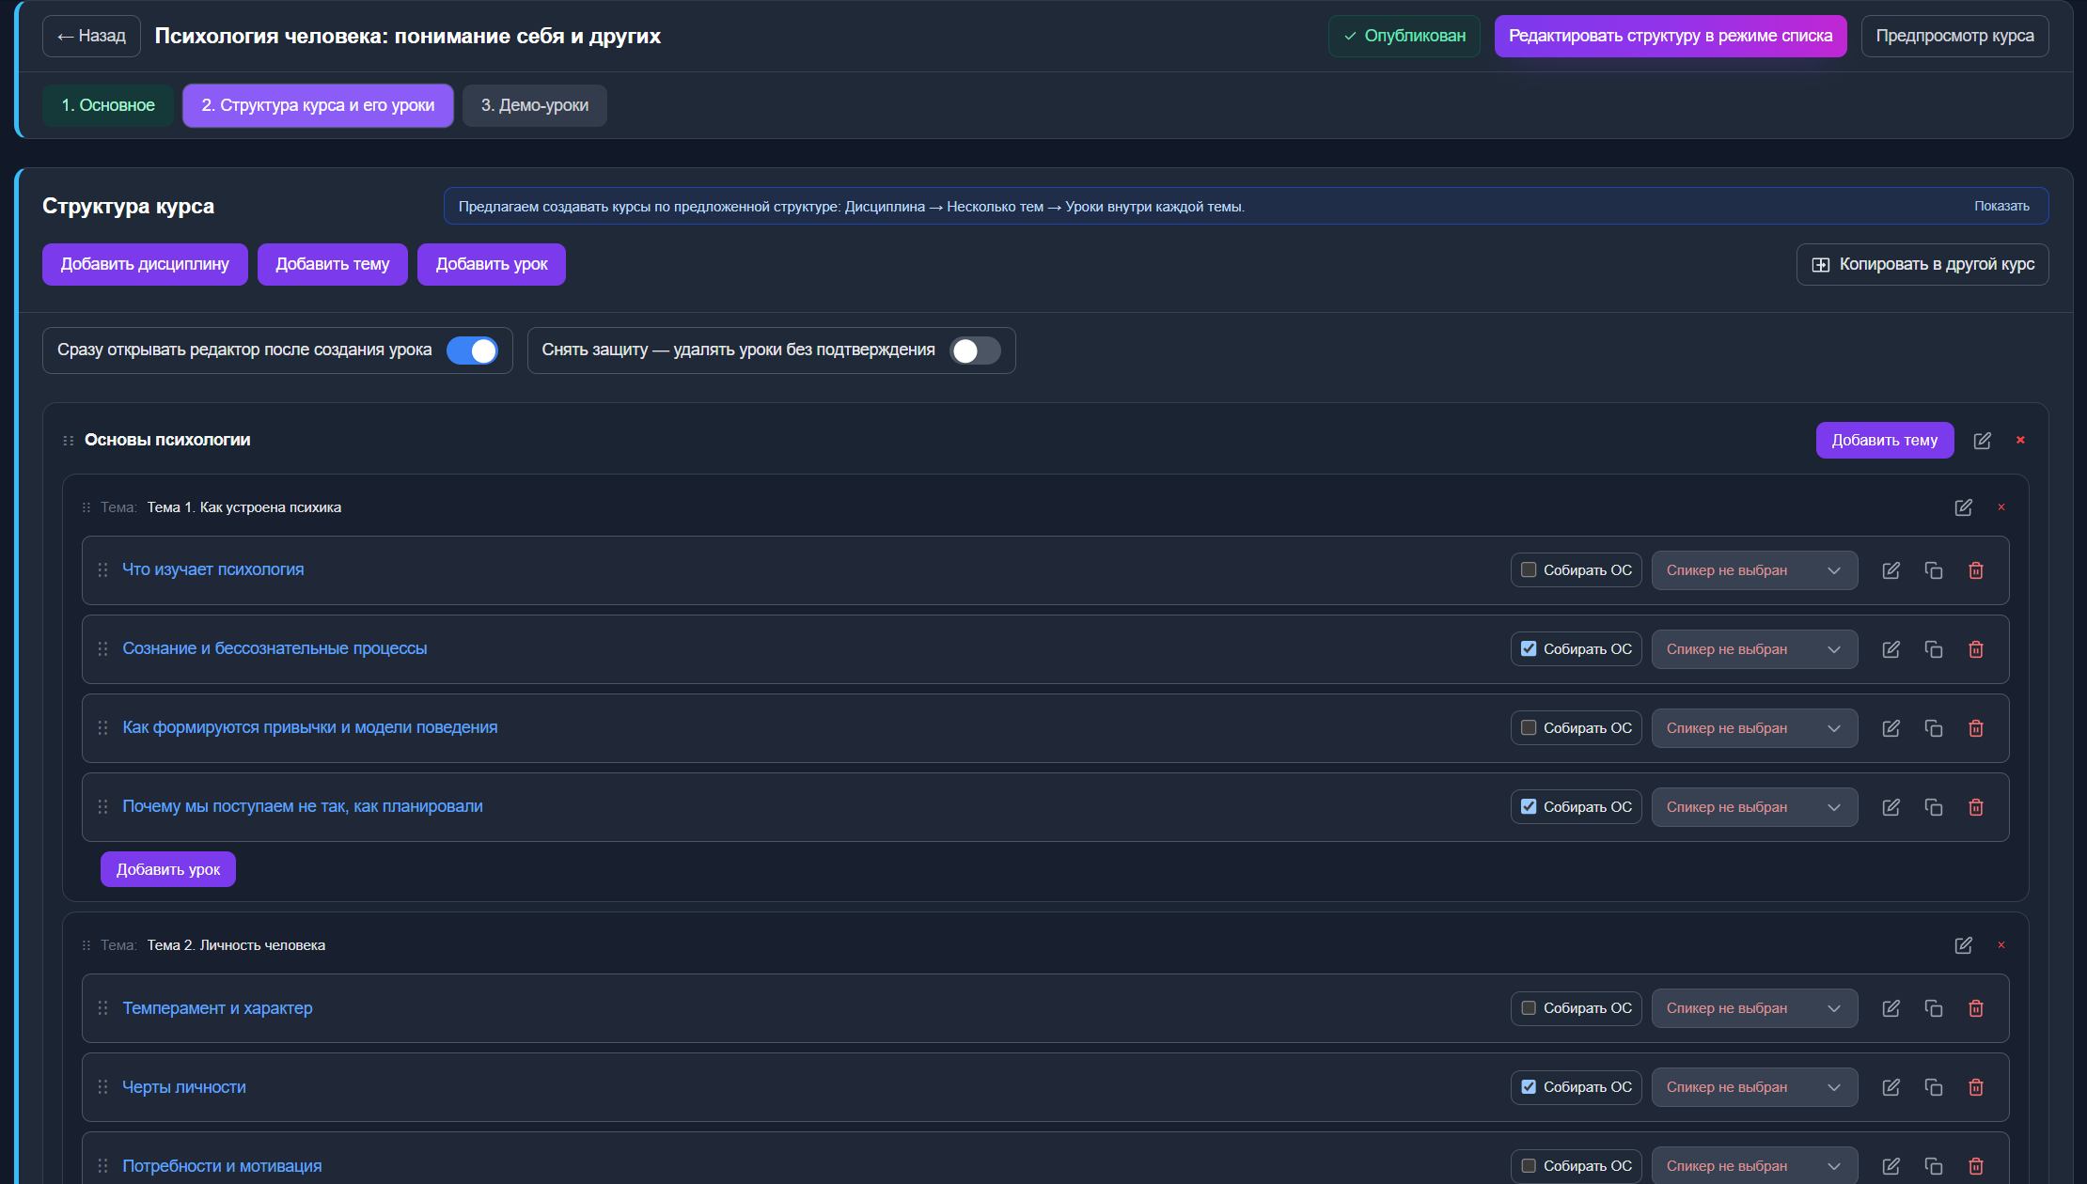The height and width of the screenshot is (1184, 2087).
Task: Open speaker dropdown for 'Сознание и бессознательные процессы'
Action: click(1754, 649)
